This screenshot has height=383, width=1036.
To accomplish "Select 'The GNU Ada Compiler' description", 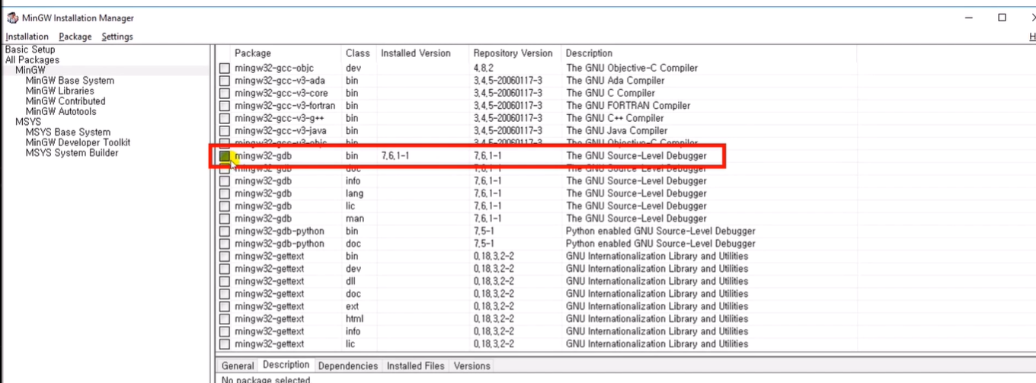I will tap(615, 81).
